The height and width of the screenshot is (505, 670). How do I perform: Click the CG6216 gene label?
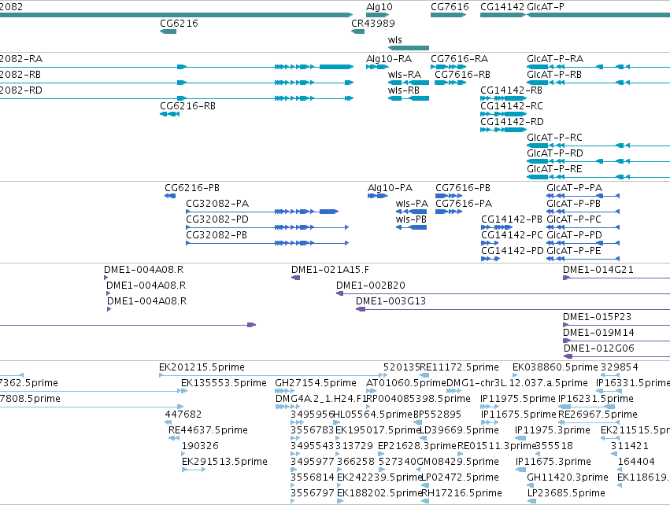point(179,24)
